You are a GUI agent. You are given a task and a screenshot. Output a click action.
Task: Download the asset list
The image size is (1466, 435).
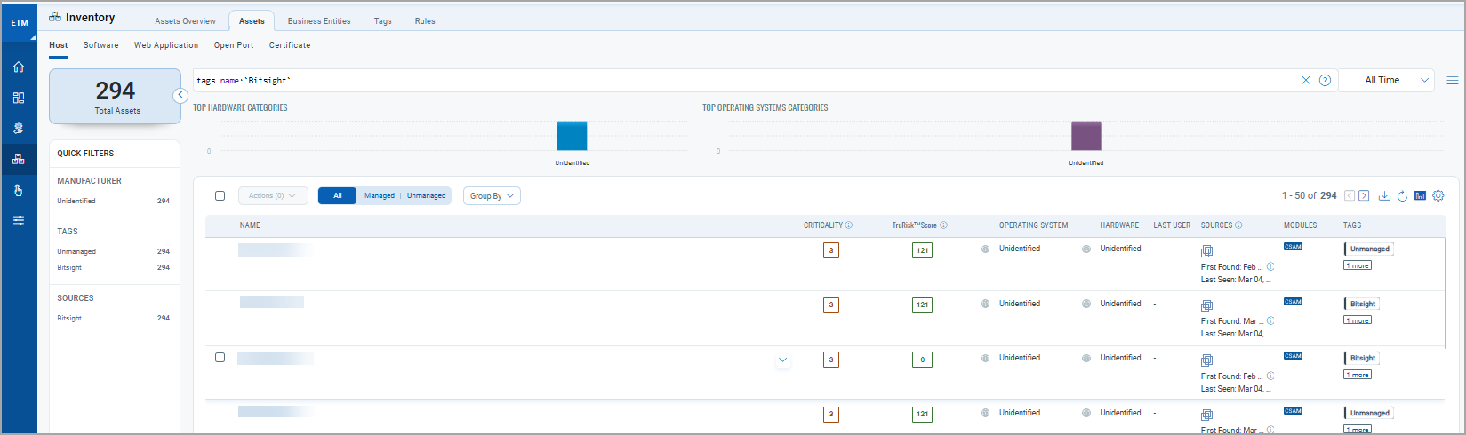tap(1384, 195)
